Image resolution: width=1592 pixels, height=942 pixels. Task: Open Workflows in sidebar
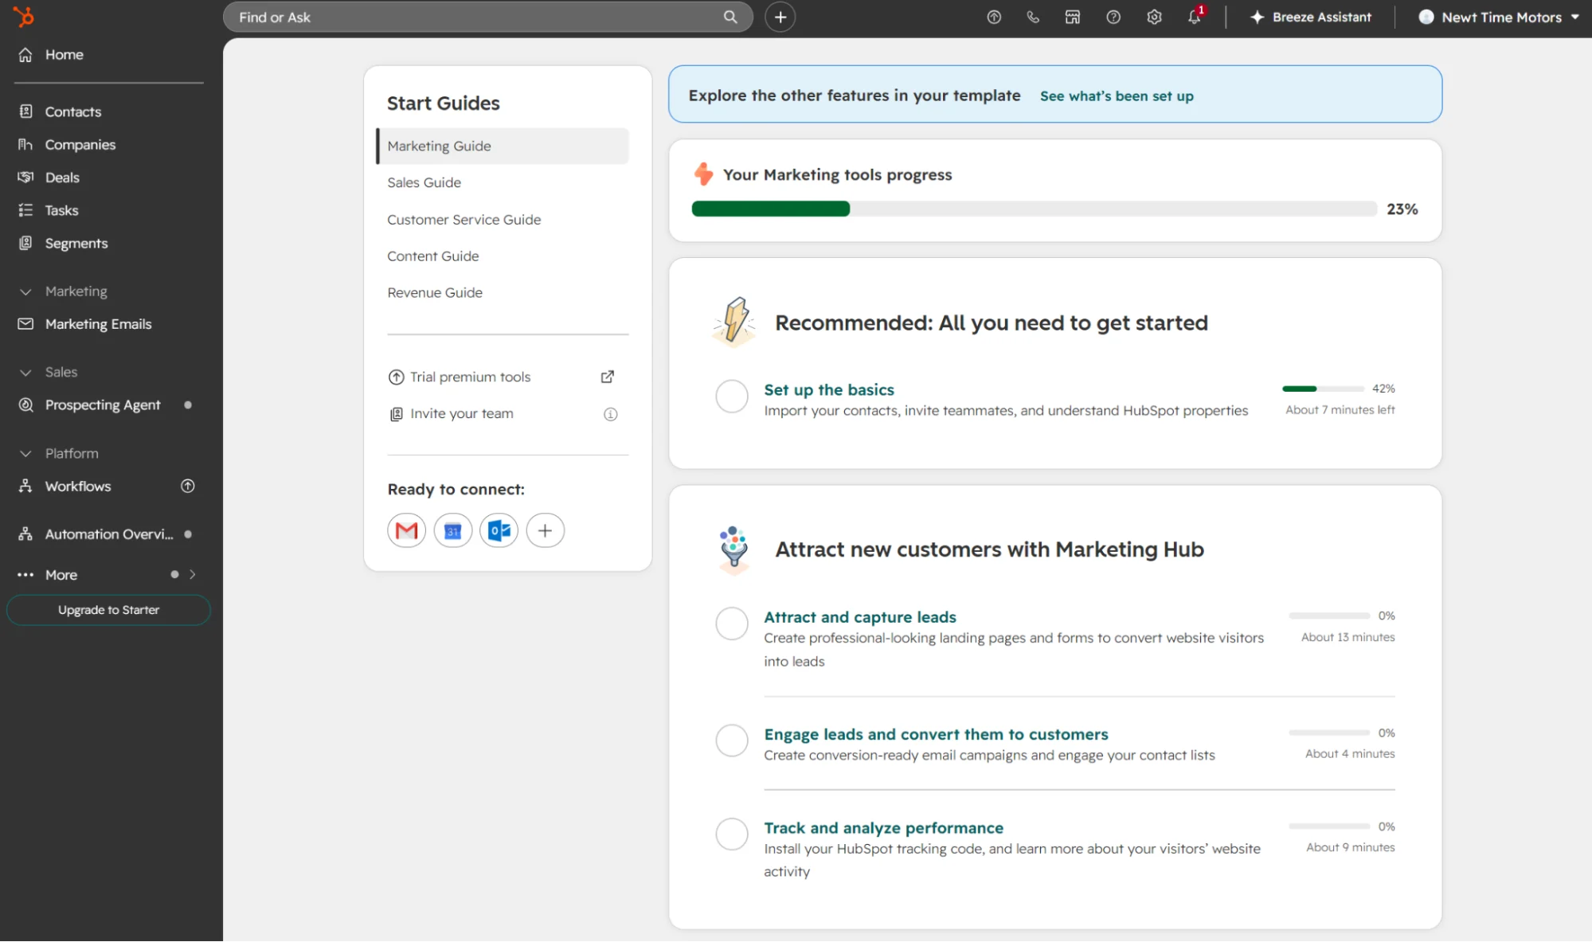click(77, 486)
